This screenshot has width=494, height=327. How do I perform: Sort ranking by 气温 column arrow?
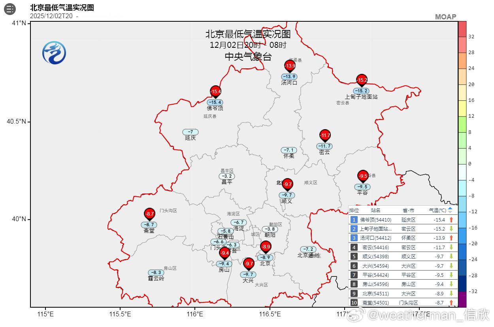click(450, 210)
